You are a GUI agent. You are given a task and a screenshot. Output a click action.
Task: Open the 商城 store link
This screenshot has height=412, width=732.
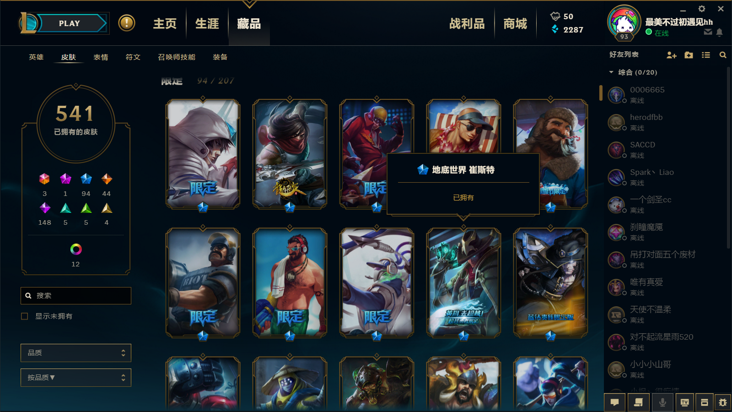coord(515,23)
